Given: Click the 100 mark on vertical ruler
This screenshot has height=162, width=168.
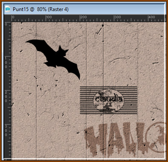Looking at the screenshot, I should click(6, 63).
